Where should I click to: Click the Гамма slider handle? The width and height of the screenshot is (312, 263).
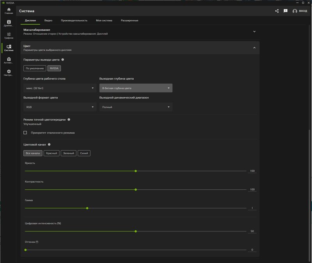tap(87, 208)
